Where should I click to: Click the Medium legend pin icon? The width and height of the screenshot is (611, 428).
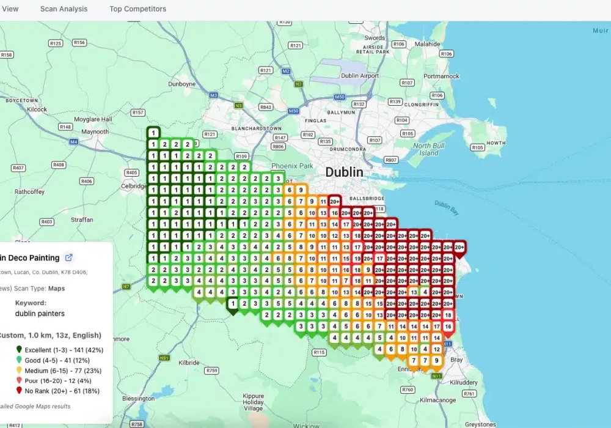19,371
